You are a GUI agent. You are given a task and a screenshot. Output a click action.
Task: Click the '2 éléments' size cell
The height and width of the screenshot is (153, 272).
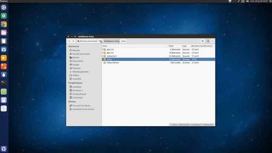pos(175,49)
